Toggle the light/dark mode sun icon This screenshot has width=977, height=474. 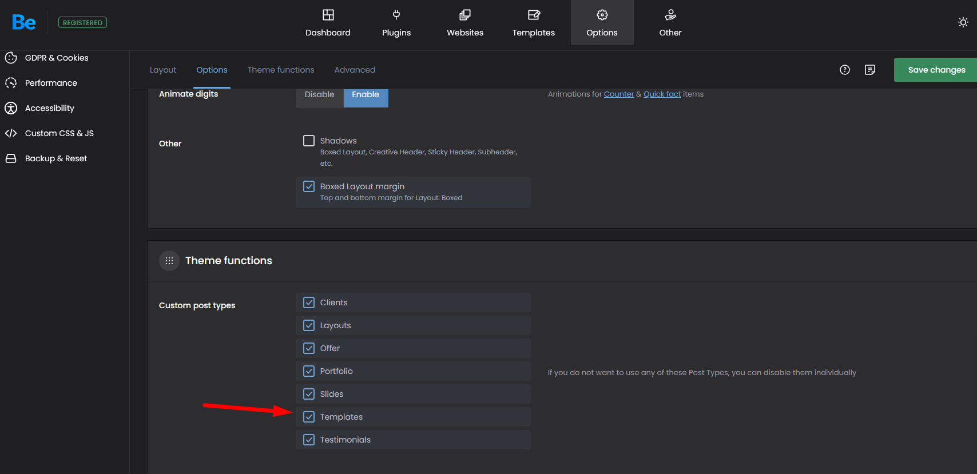click(x=963, y=22)
